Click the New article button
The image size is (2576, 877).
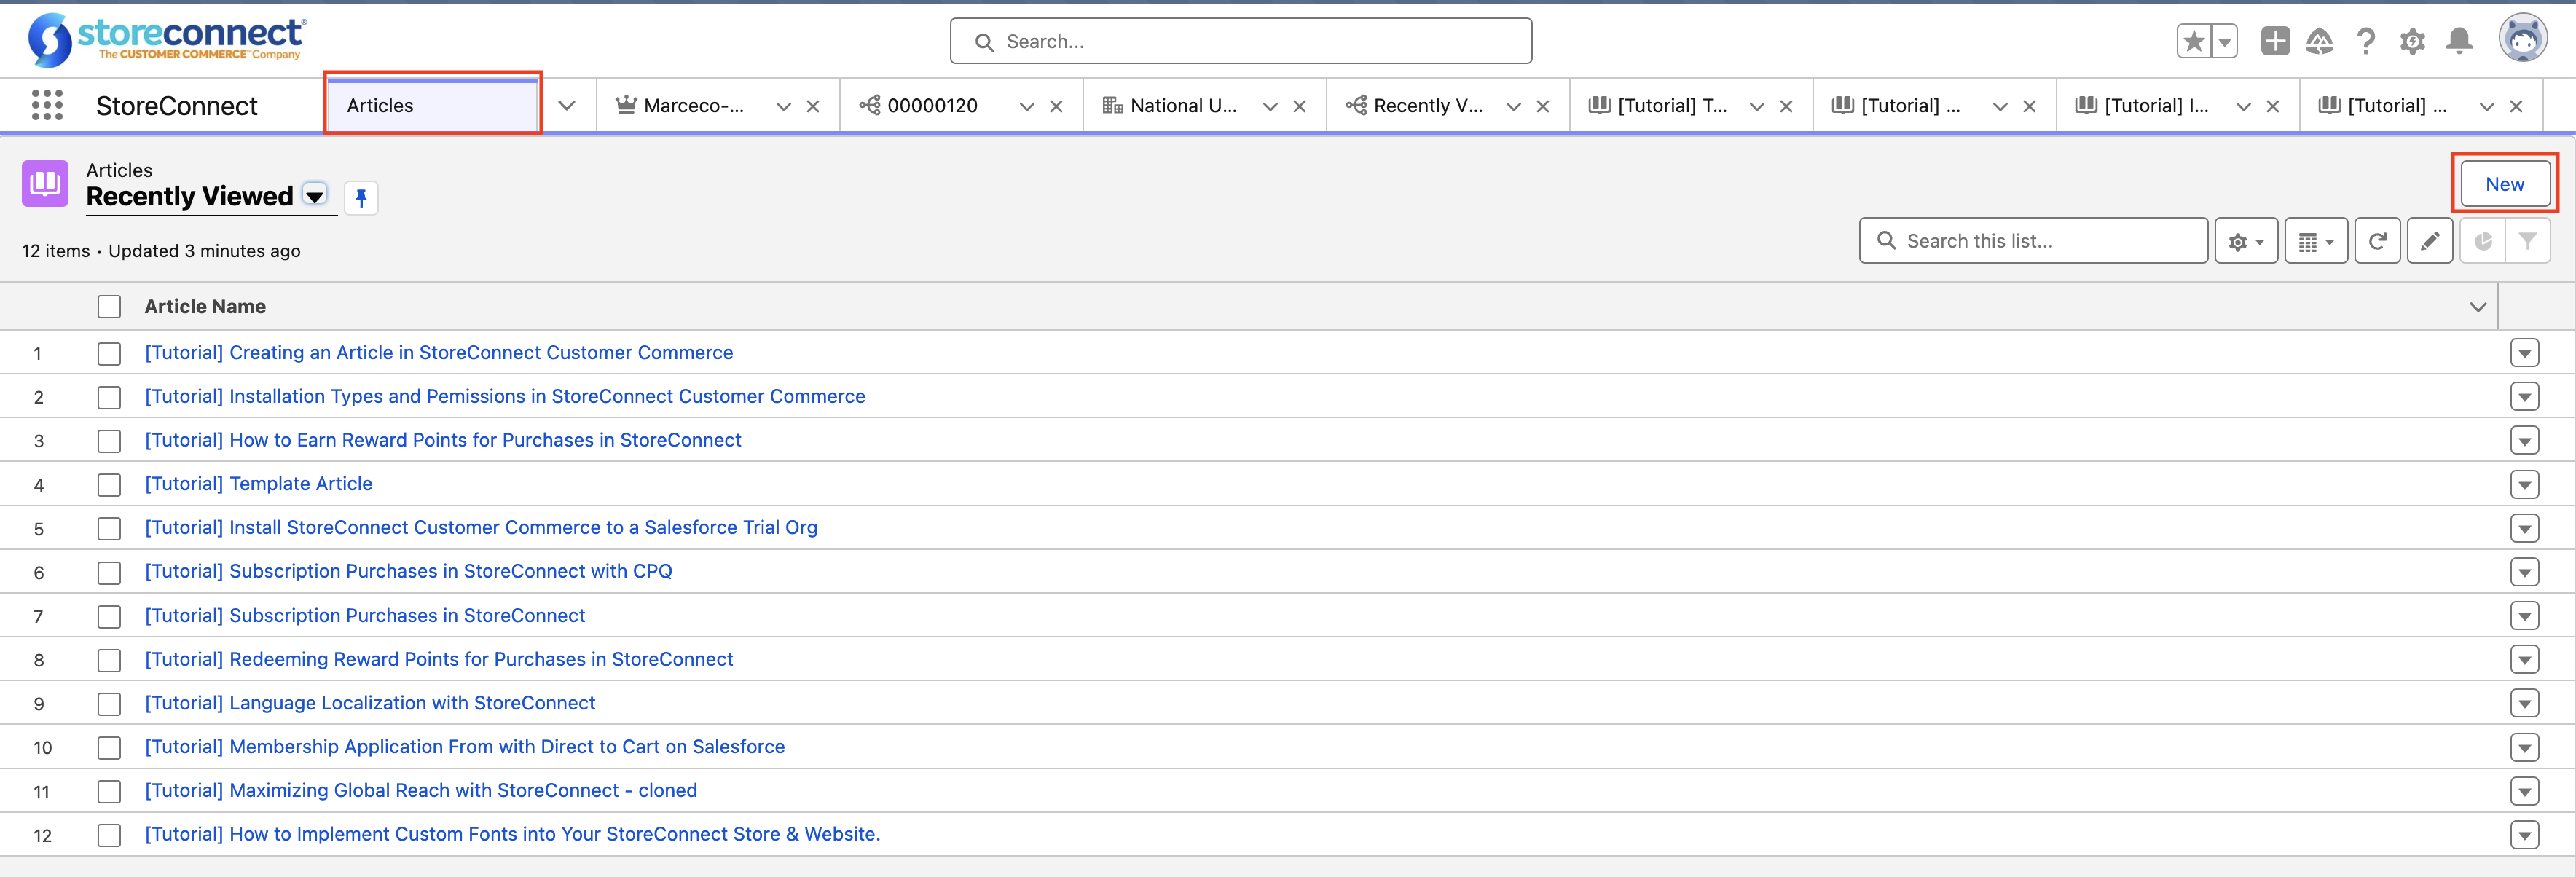pos(2504,184)
